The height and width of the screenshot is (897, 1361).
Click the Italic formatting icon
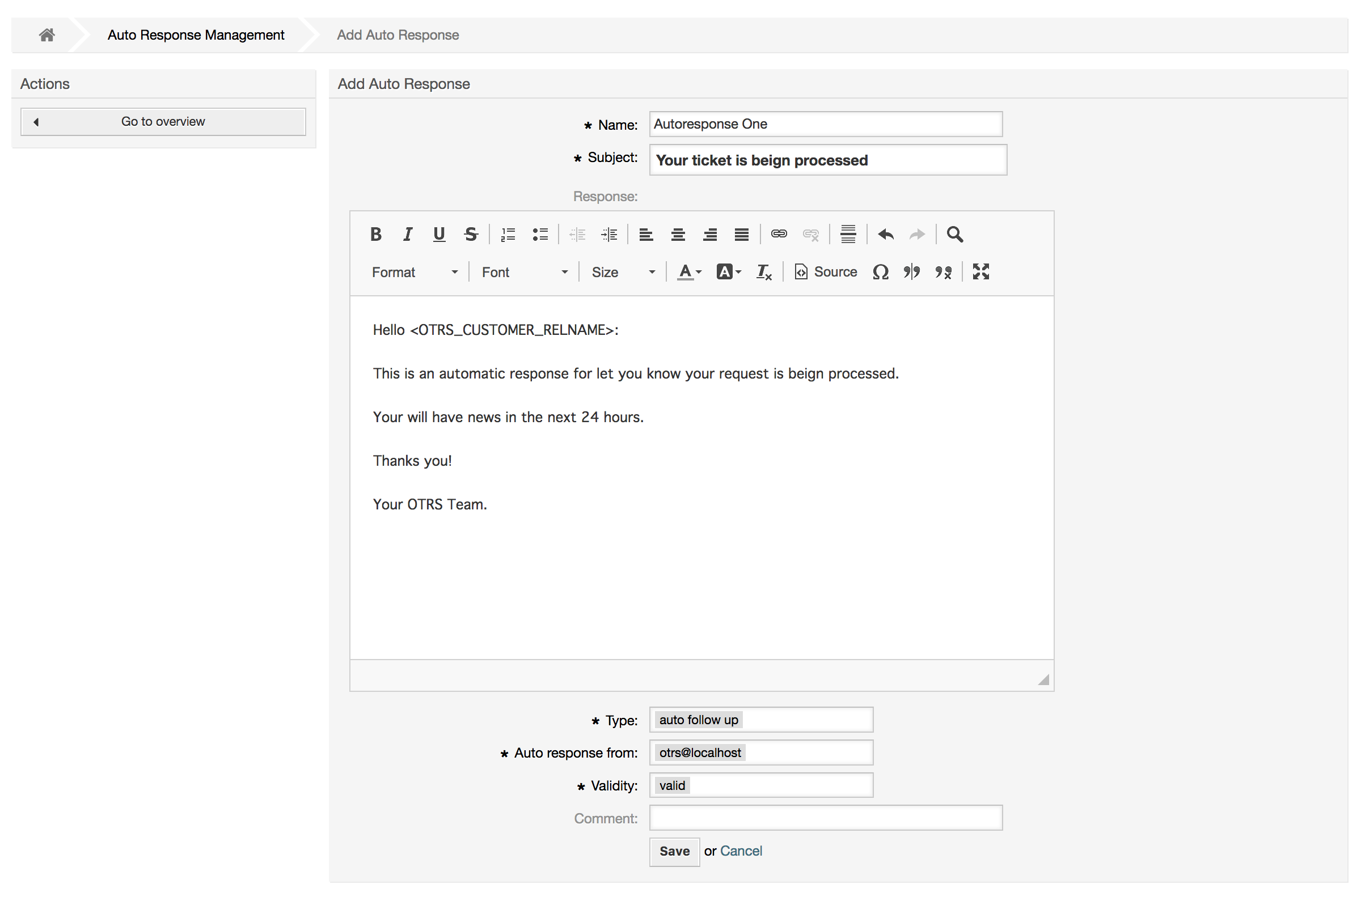405,233
